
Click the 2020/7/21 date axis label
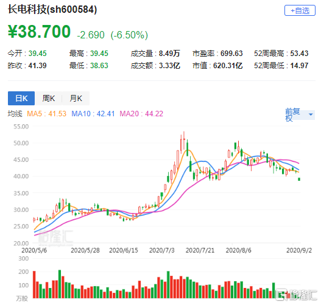[x=200, y=250]
